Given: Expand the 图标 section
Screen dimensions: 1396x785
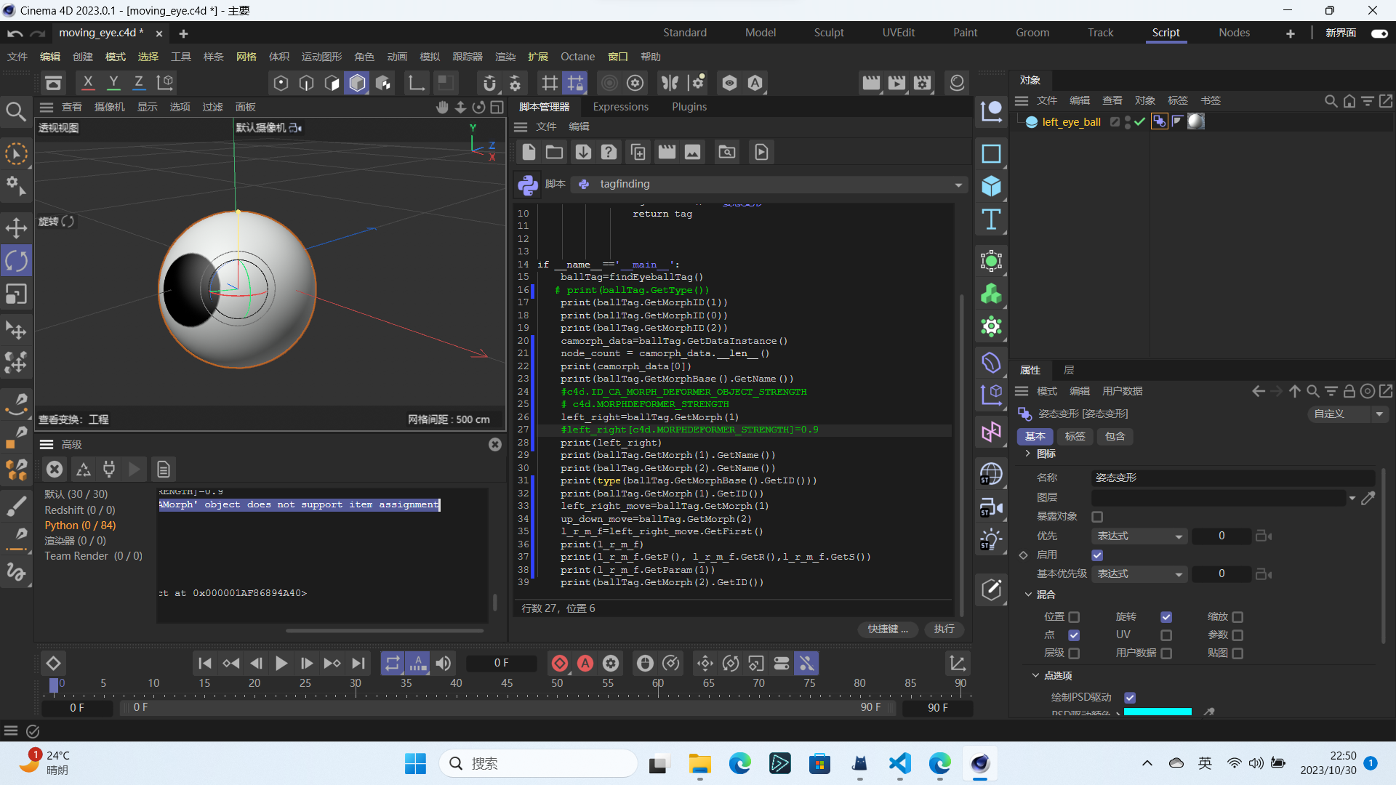Looking at the screenshot, I should click(x=1027, y=454).
